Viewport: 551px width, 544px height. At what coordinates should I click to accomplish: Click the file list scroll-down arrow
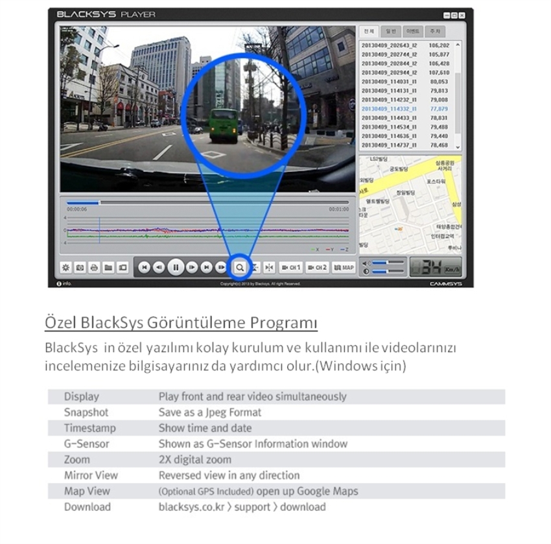point(458,147)
